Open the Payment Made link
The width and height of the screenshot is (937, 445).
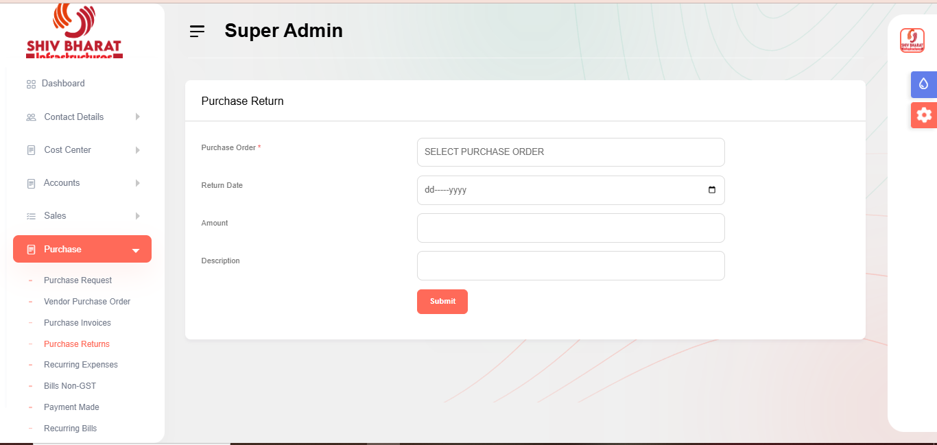(x=71, y=407)
